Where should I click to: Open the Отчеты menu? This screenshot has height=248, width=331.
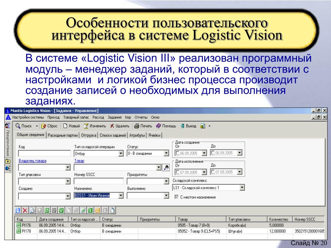pyautogui.click(x=141, y=117)
